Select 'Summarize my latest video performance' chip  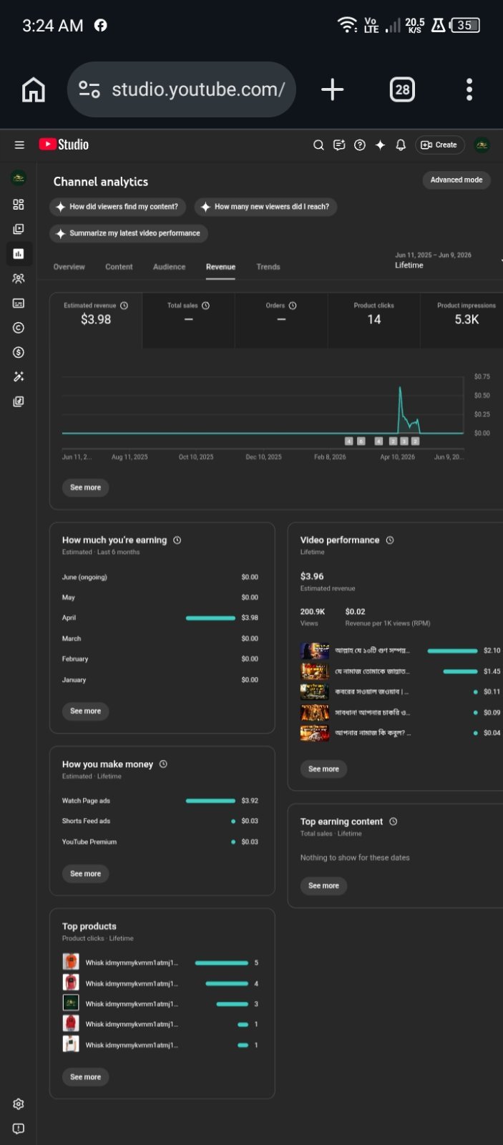(129, 233)
